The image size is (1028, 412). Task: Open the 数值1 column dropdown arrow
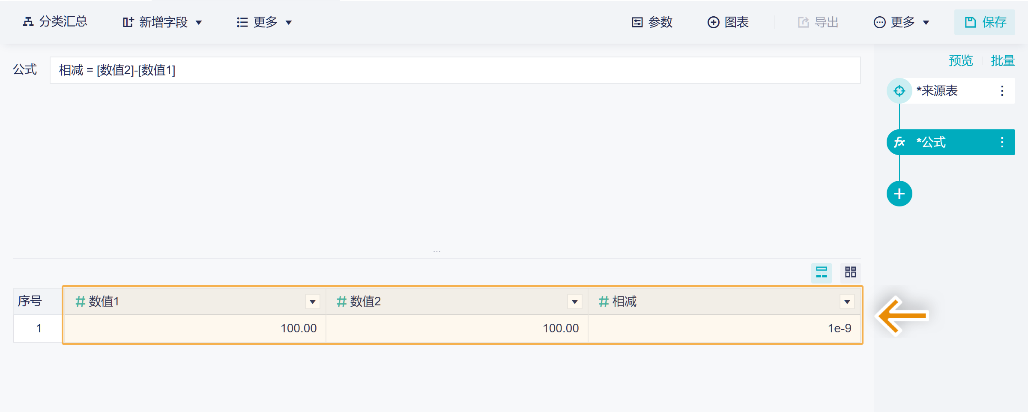(x=313, y=302)
